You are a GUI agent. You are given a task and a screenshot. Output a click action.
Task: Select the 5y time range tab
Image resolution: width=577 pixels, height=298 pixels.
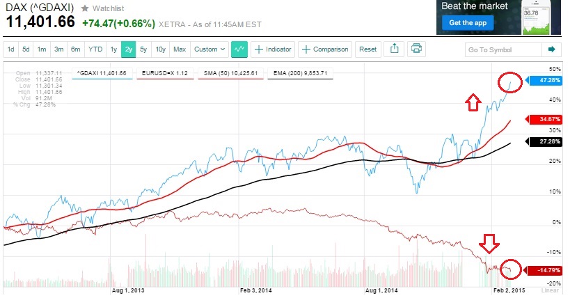click(x=143, y=49)
